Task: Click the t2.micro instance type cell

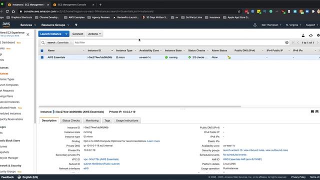Action: point(120,57)
